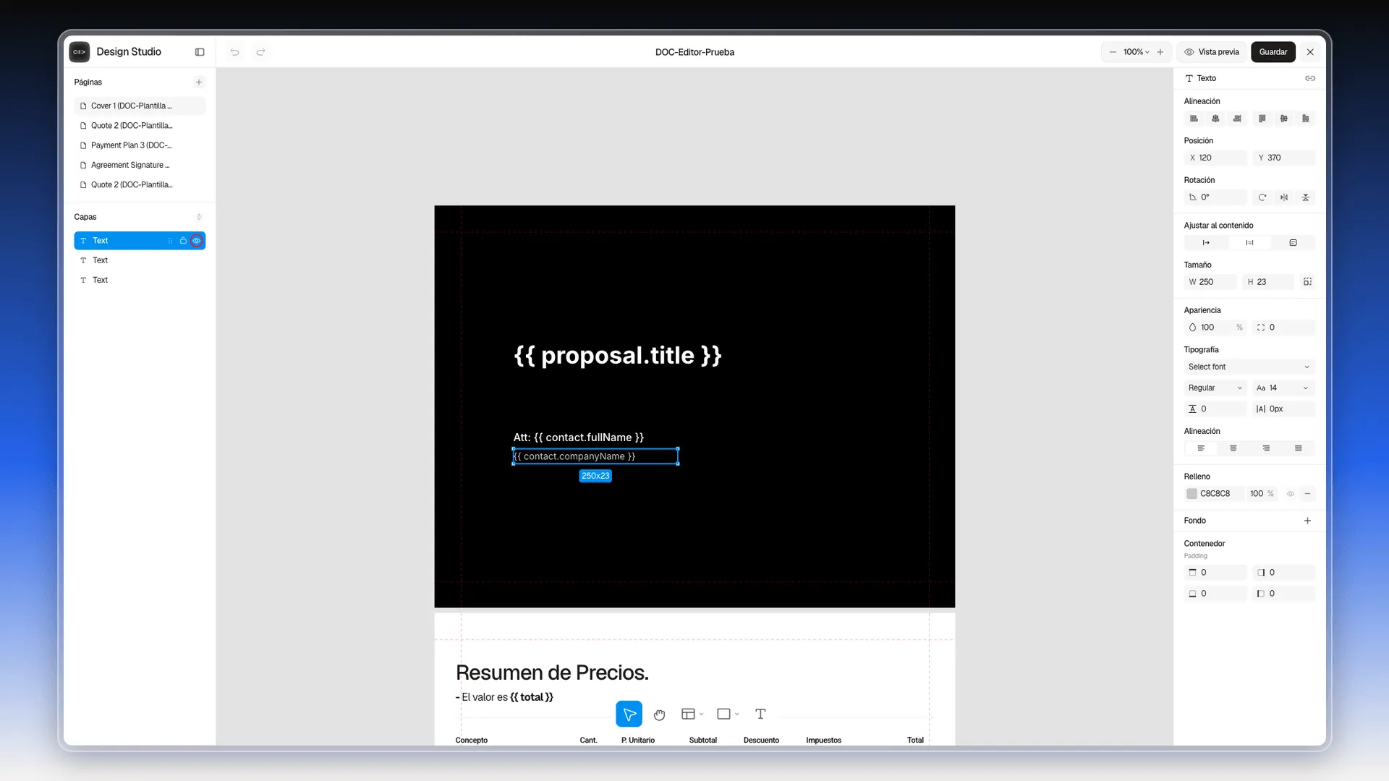The image size is (1389, 781).
Task: Open Payment Plan 3 page
Action: pyautogui.click(x=140, y=145)
